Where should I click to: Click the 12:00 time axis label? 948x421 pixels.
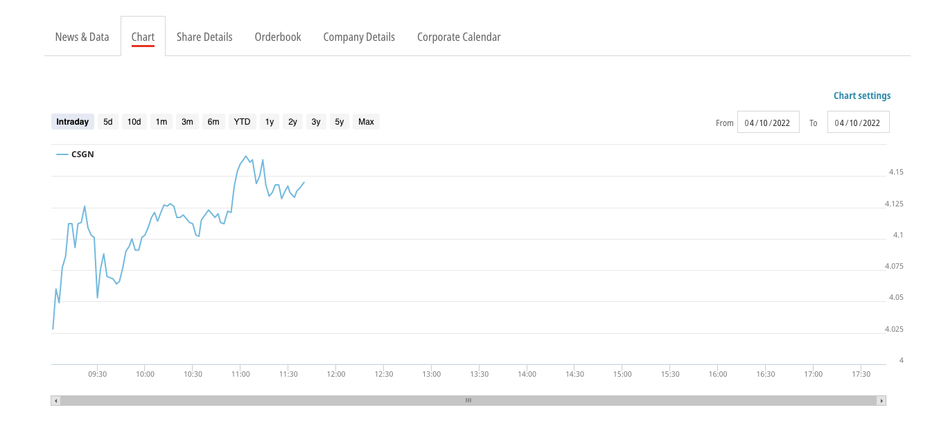[336, 375]
